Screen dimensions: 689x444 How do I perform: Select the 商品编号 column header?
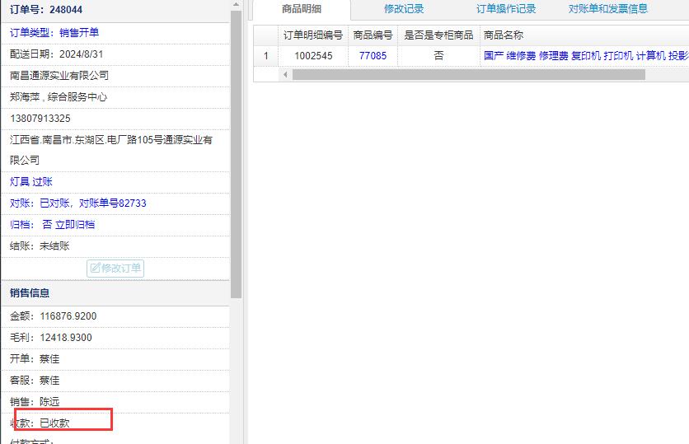click(x=373, y=35)
